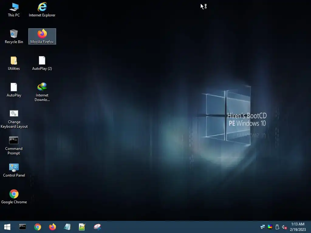Image resolution: width=311 pixels, height=233 pixels.
Task: Launch Internet Explorer from the desktop
Action: 42,10
